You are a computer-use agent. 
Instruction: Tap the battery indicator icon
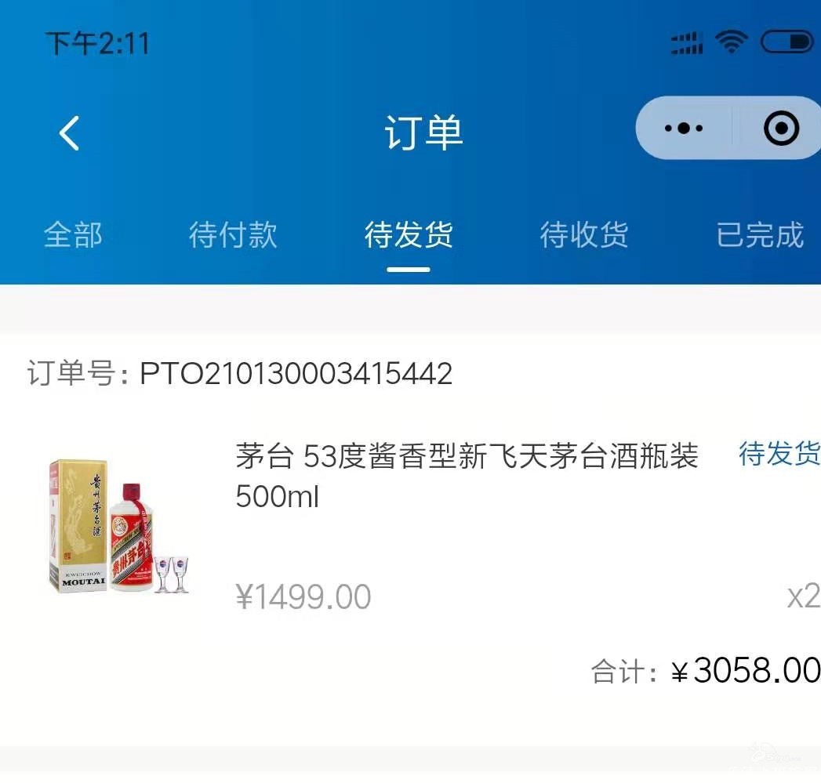pos(787,42)
